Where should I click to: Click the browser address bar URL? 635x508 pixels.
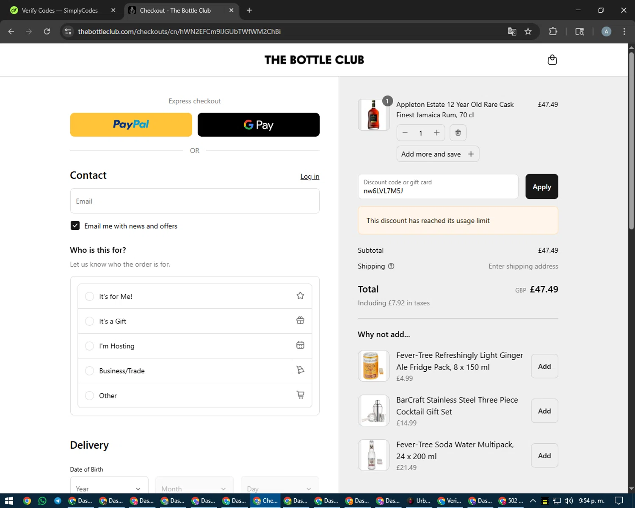[x=179, y=31]
